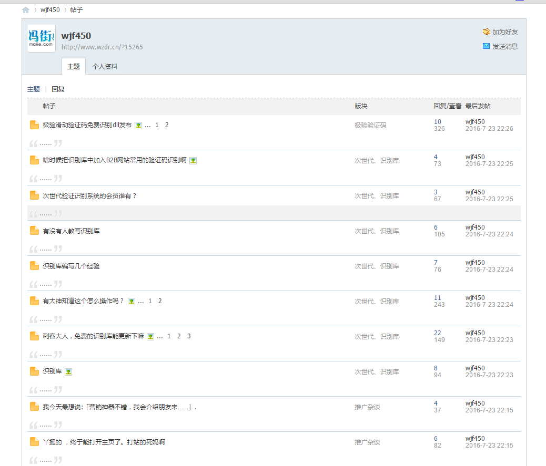Open the 推广杂谈 board for 我今天最想说 post
Screen dimensions: 546x466
(367, 407)
